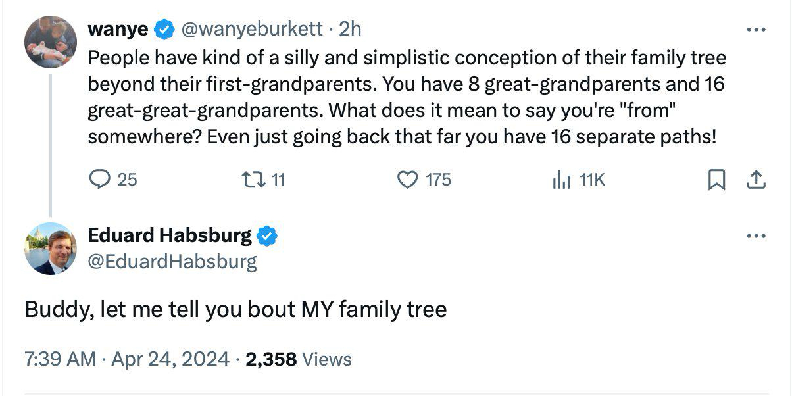Click wanye's blue verified badge
792x396 pixels.
[x=164, y=29]
